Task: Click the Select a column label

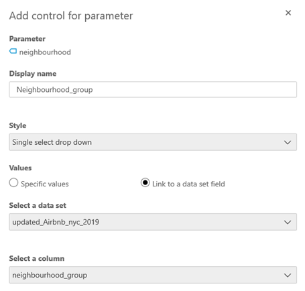Action: click(37, 258)
